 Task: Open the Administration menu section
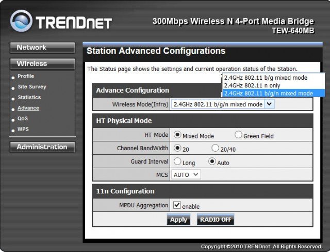42,147
